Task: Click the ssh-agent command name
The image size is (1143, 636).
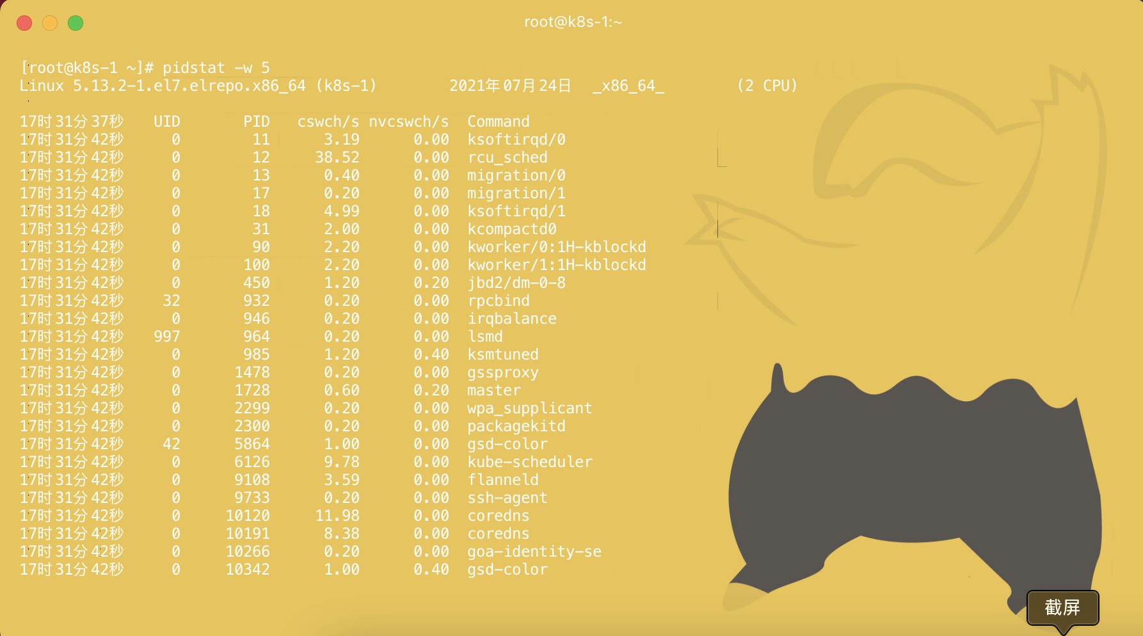Action: pyautogui.click(x=508, y=498)
